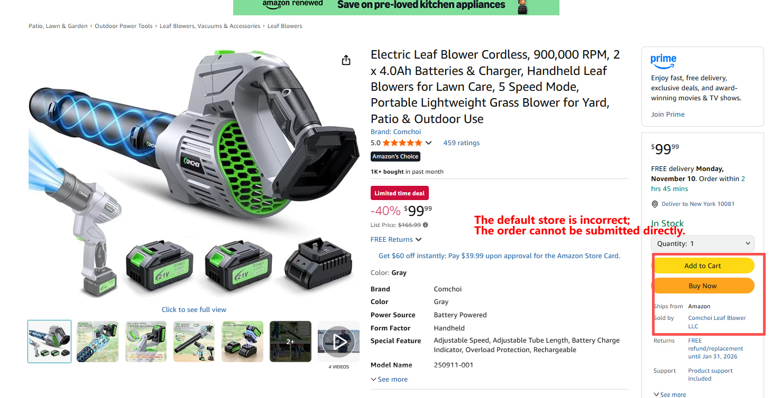Expand See more in buy box
Screen dimensions: 772x398
(x=670, y=394)
